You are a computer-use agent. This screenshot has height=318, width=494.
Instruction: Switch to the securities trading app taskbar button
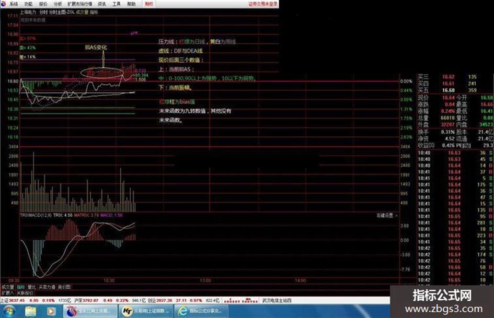click(90, 311)
